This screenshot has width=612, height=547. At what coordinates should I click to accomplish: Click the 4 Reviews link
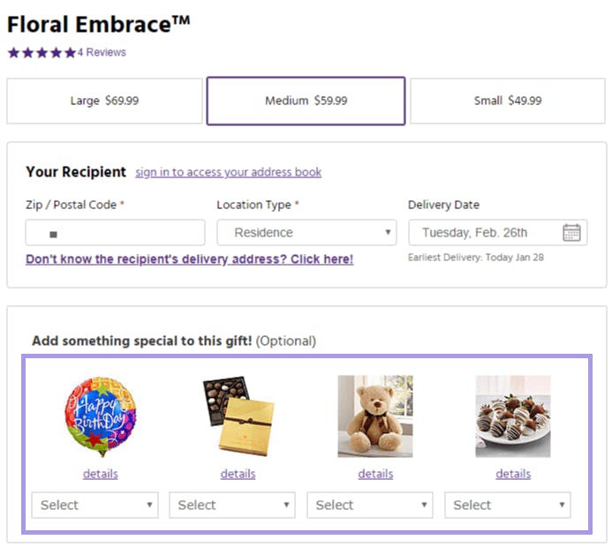102,52
